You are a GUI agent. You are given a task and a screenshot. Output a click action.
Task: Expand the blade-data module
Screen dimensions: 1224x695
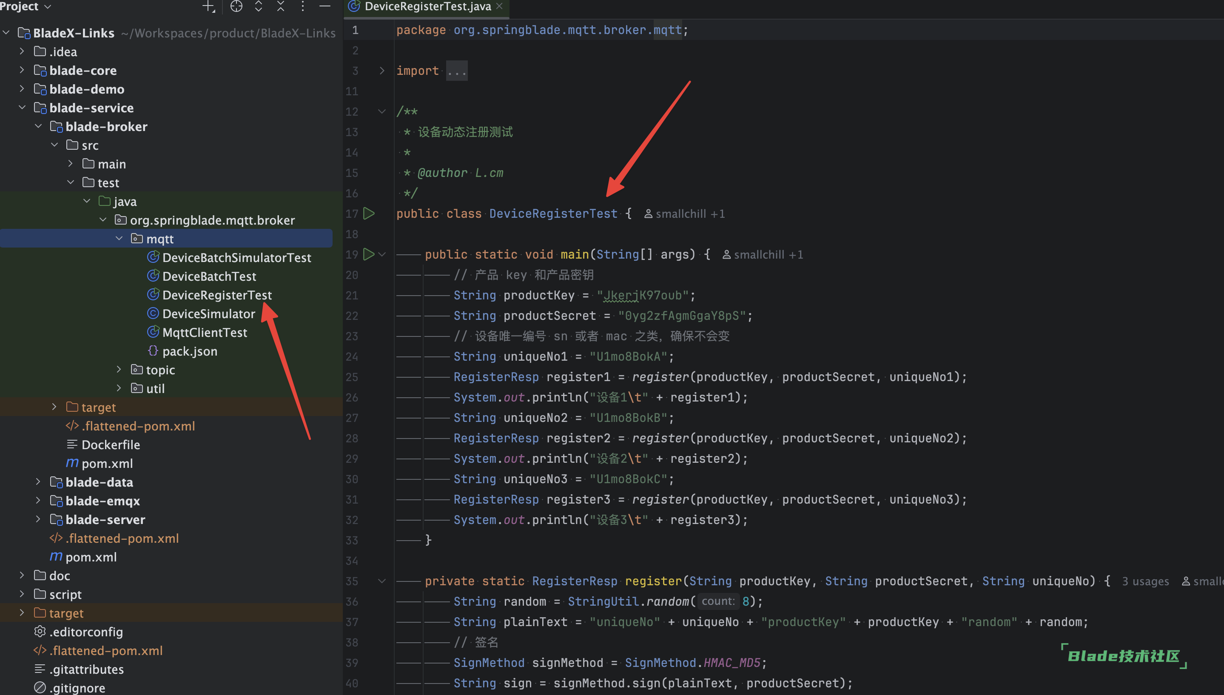tap(38, 481)
